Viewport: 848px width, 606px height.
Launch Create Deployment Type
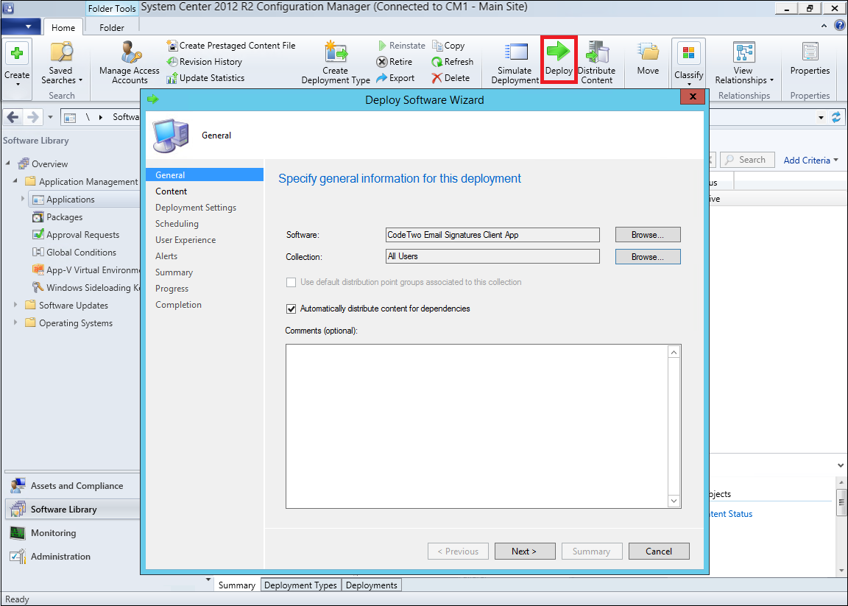(336, 63)
